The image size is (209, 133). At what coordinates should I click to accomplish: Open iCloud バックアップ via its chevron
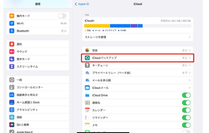pyautogui.click(x=190, y=58)
